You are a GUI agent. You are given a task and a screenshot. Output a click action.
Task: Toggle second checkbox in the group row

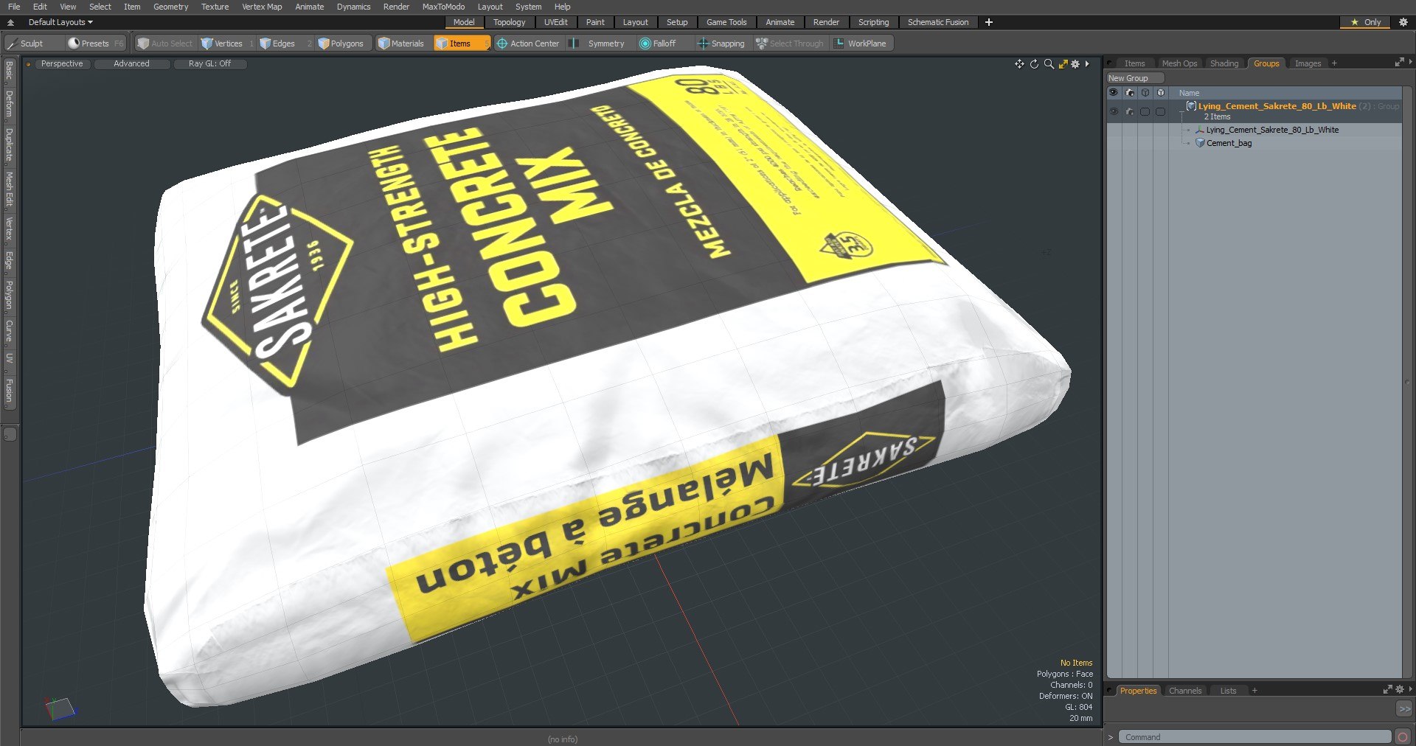[1160, 111]
